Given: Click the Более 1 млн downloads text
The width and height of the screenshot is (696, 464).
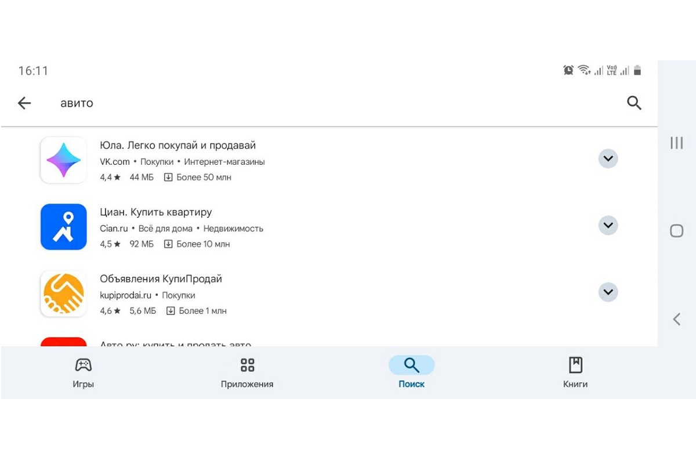Looking at the screenshot, I should pos(202,311).
